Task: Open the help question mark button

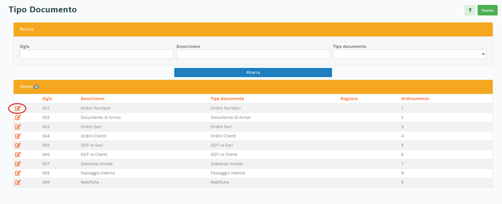Action: 469,10
